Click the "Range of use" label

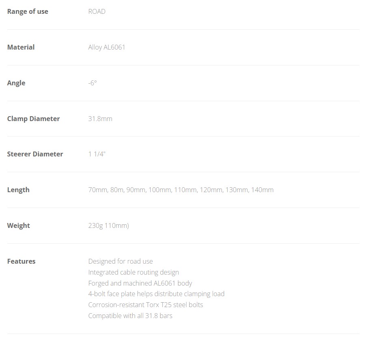click(x=28, y=11)
